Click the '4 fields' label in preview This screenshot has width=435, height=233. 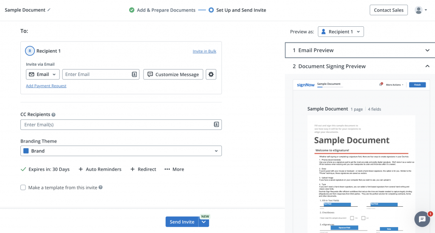tap(375, 109)
